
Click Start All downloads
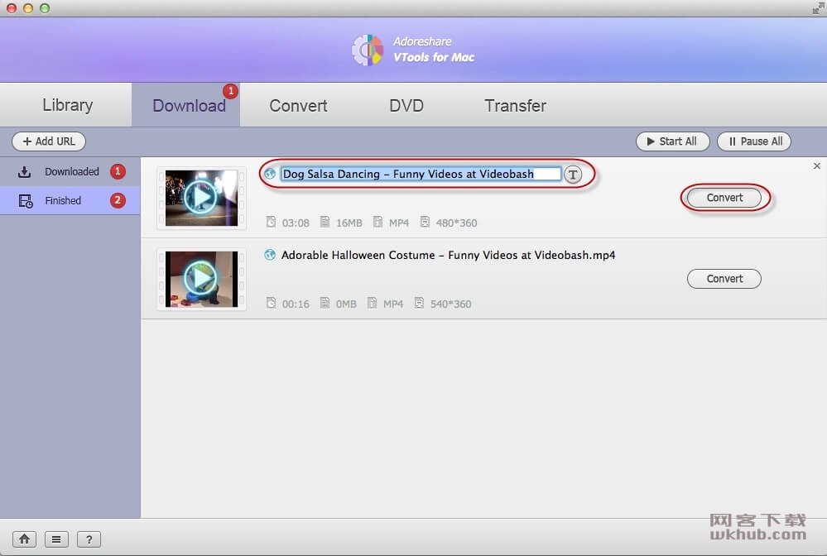pyautogui.click(x=672, y=141)
